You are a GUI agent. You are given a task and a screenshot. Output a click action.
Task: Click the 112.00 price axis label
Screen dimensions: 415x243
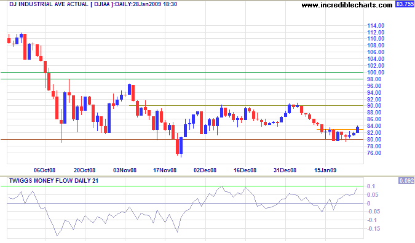point(376,32)
